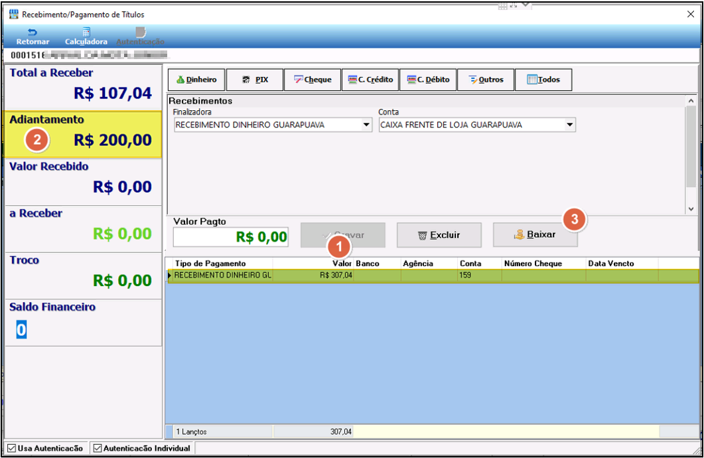Pick the C. Crédito card option
The image size is (704, 458).
tap(370, 80)
